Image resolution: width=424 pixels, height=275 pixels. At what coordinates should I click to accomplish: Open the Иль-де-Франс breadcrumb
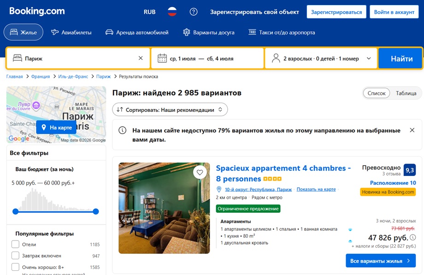[x=73, y=76]
